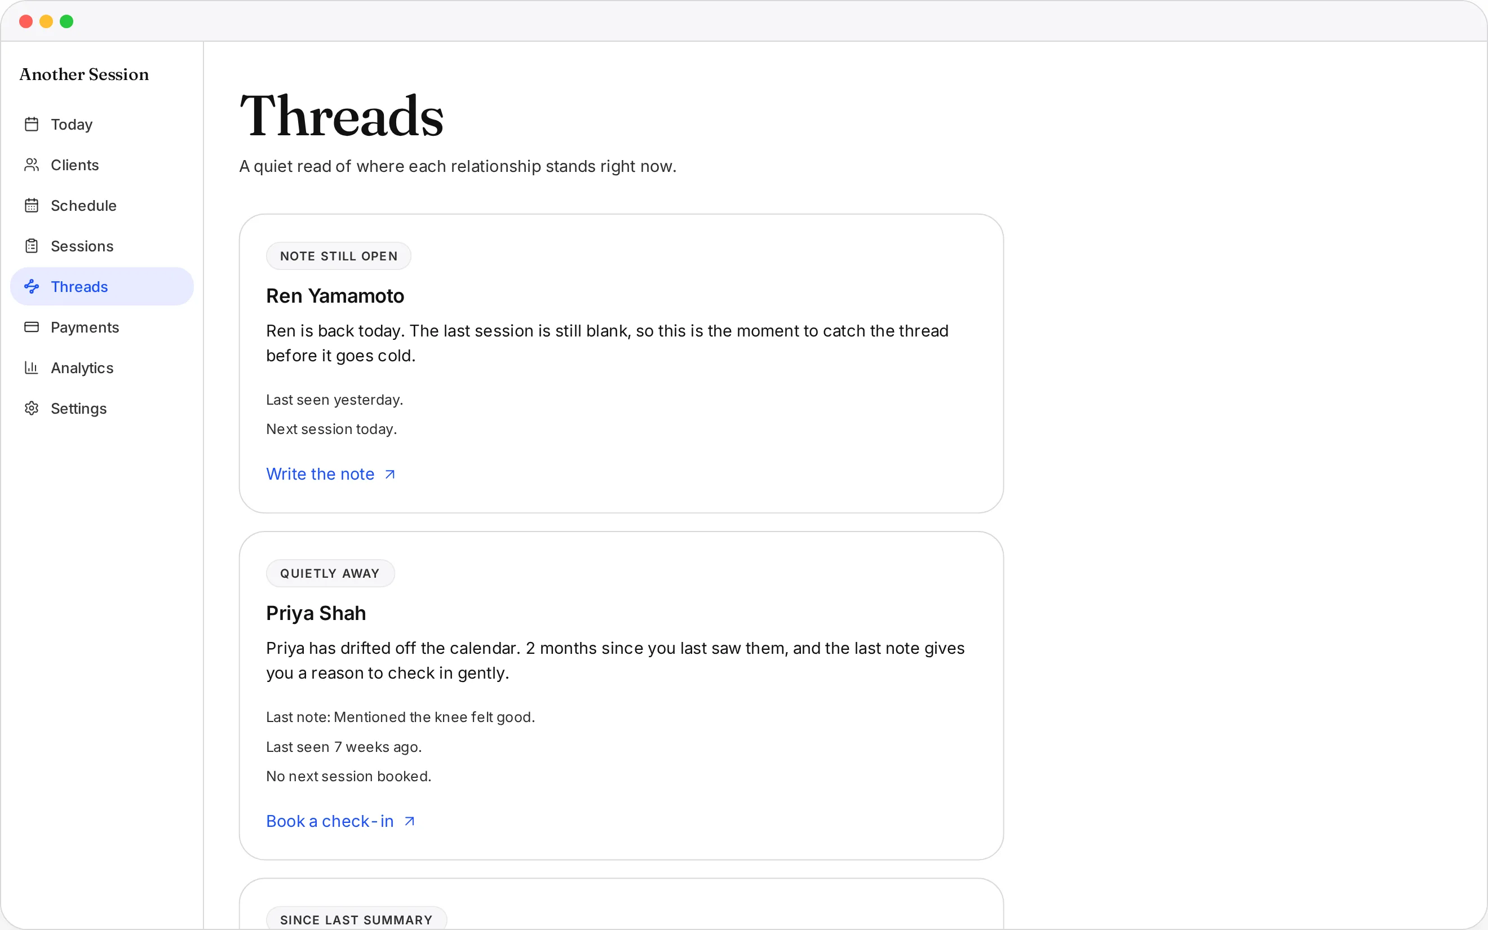Image resolution: width=1488 pixels, height=930 pixels.
Task: Open the Today calendar icon
Action: click(32, 124)
